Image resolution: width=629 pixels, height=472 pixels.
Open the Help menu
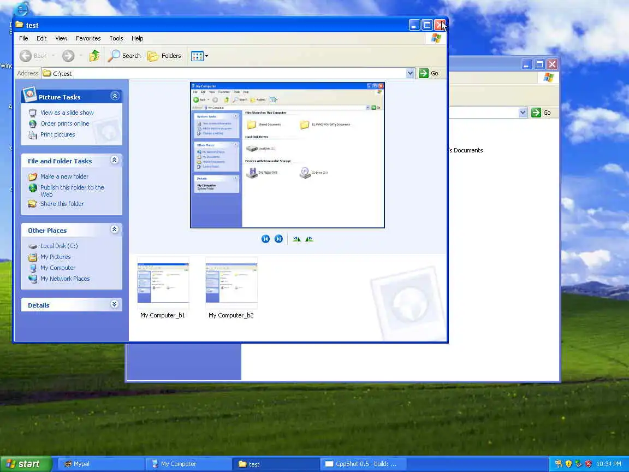(137, 38)
